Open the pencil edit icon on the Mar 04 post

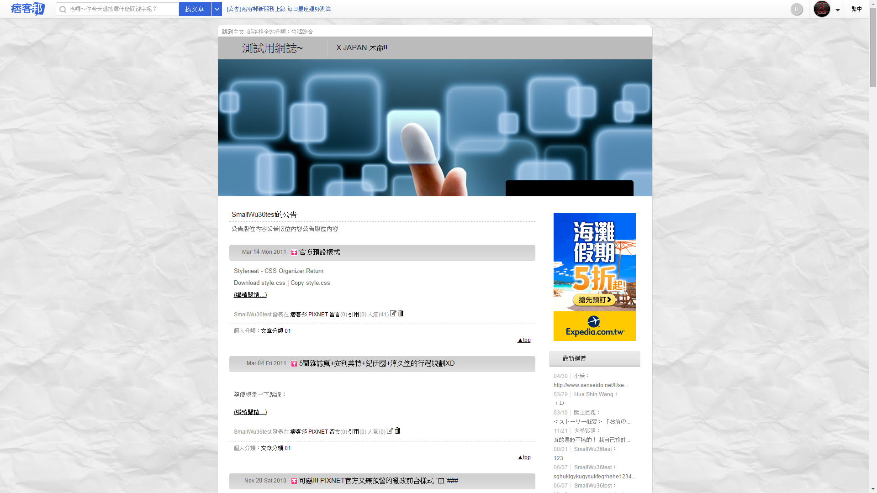point(390,430)
